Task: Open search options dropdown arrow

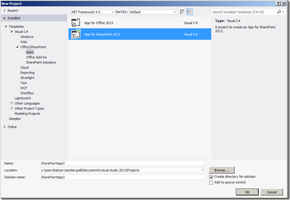Action: pyautogui.click(x=283, y=12)
